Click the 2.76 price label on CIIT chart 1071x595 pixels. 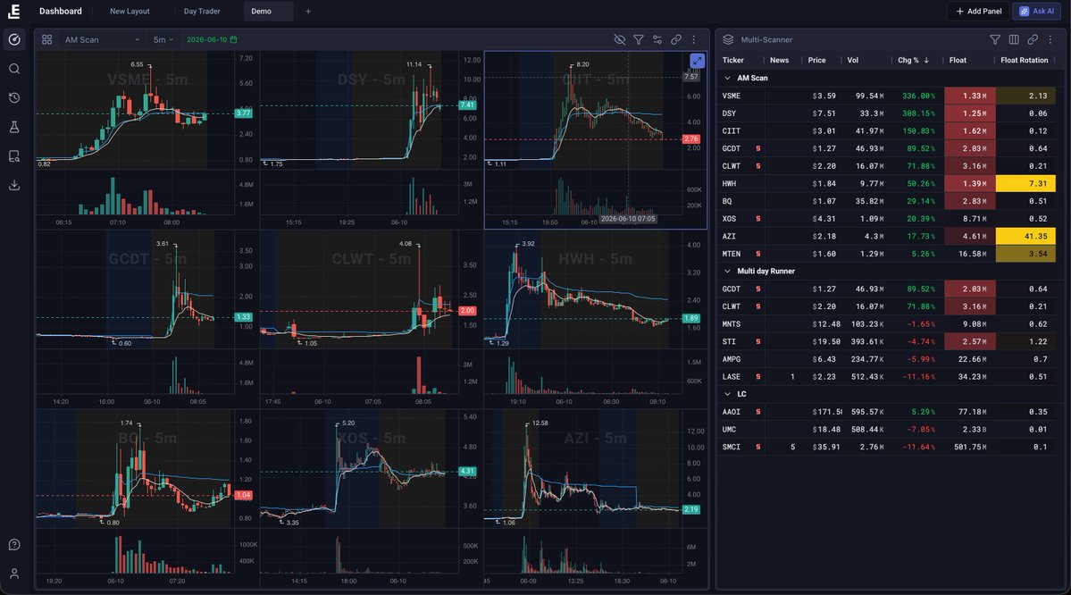tap(691, 138)
